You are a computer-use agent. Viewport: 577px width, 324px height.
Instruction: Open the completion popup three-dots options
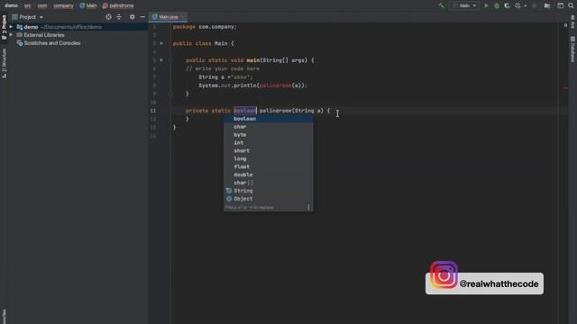coord(308,208)
